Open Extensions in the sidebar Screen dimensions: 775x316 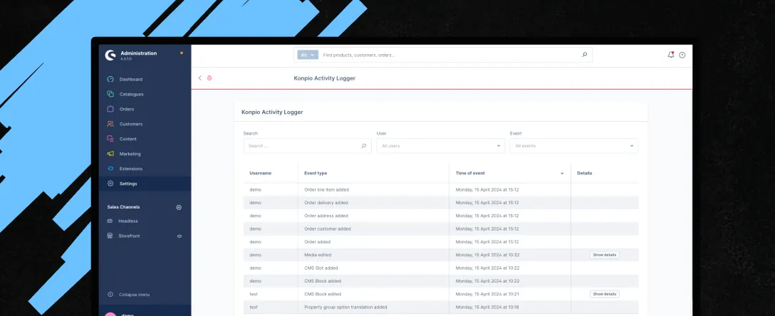pos(130,169)
